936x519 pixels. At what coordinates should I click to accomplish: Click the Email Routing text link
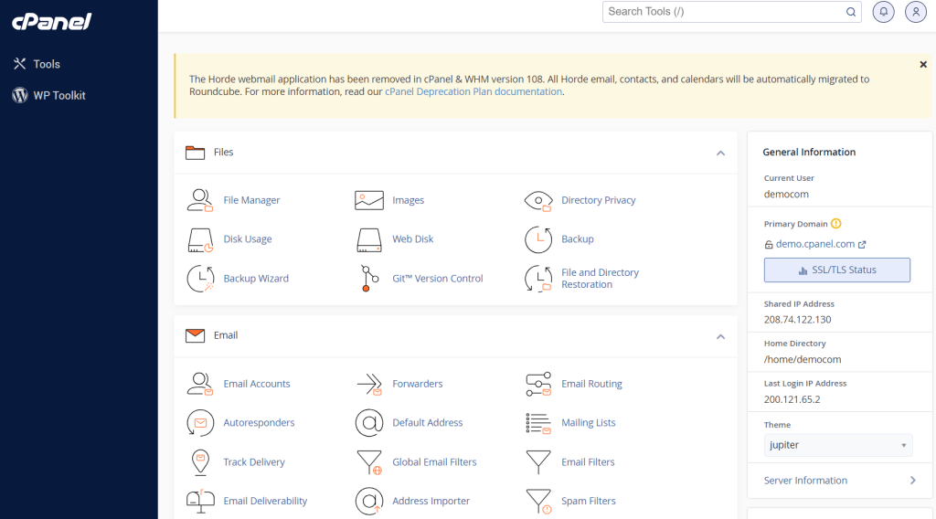[x=591, y=384]
